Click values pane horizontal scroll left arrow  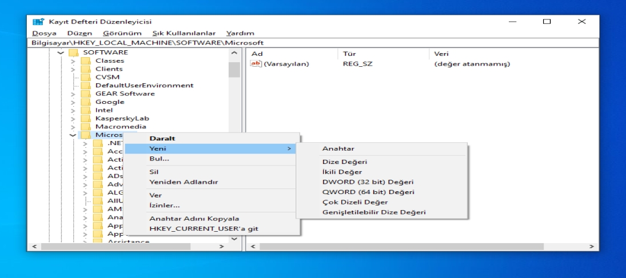[252, 247]
